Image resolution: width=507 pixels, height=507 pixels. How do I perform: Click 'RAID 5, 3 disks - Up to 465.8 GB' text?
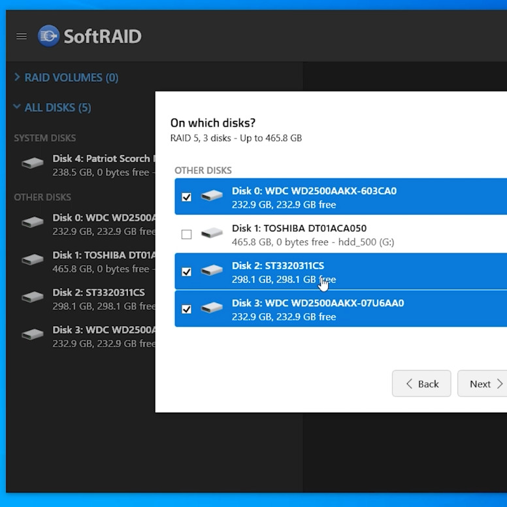pyautogui.click(x=236, y=139)
